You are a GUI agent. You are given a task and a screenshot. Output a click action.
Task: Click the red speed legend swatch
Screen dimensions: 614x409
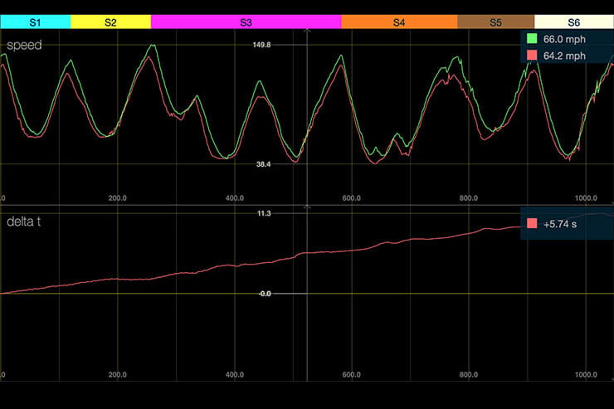point(533,56)
